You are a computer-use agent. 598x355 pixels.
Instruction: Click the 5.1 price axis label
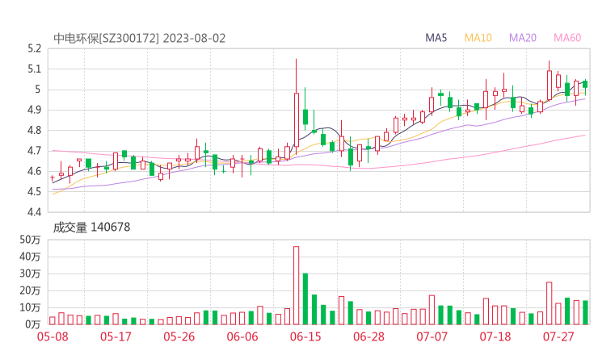point(34,69)
